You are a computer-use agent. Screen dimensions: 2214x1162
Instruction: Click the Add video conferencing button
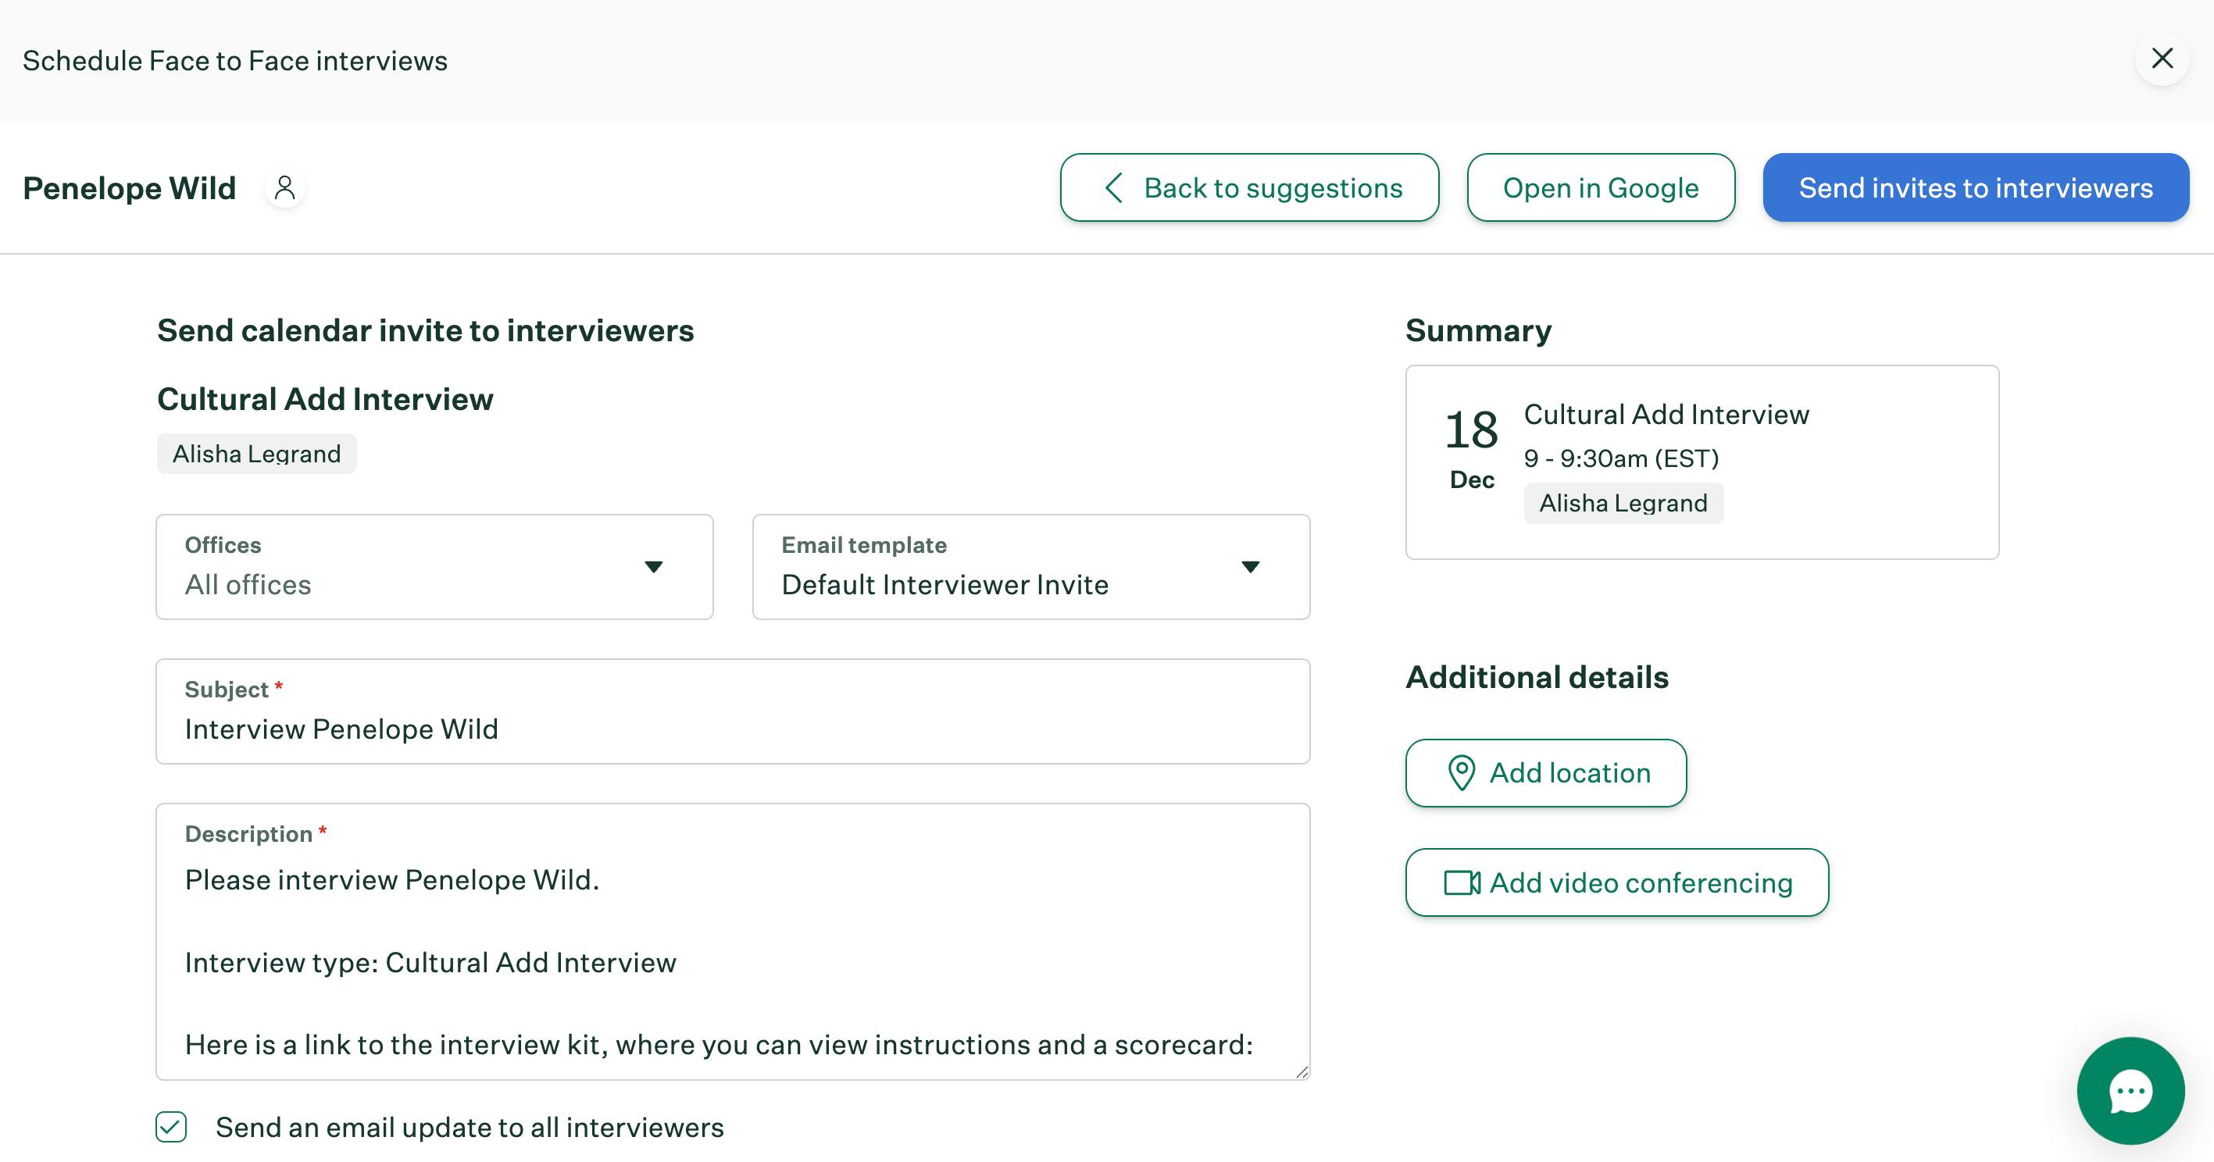[x=1616, y=882]
